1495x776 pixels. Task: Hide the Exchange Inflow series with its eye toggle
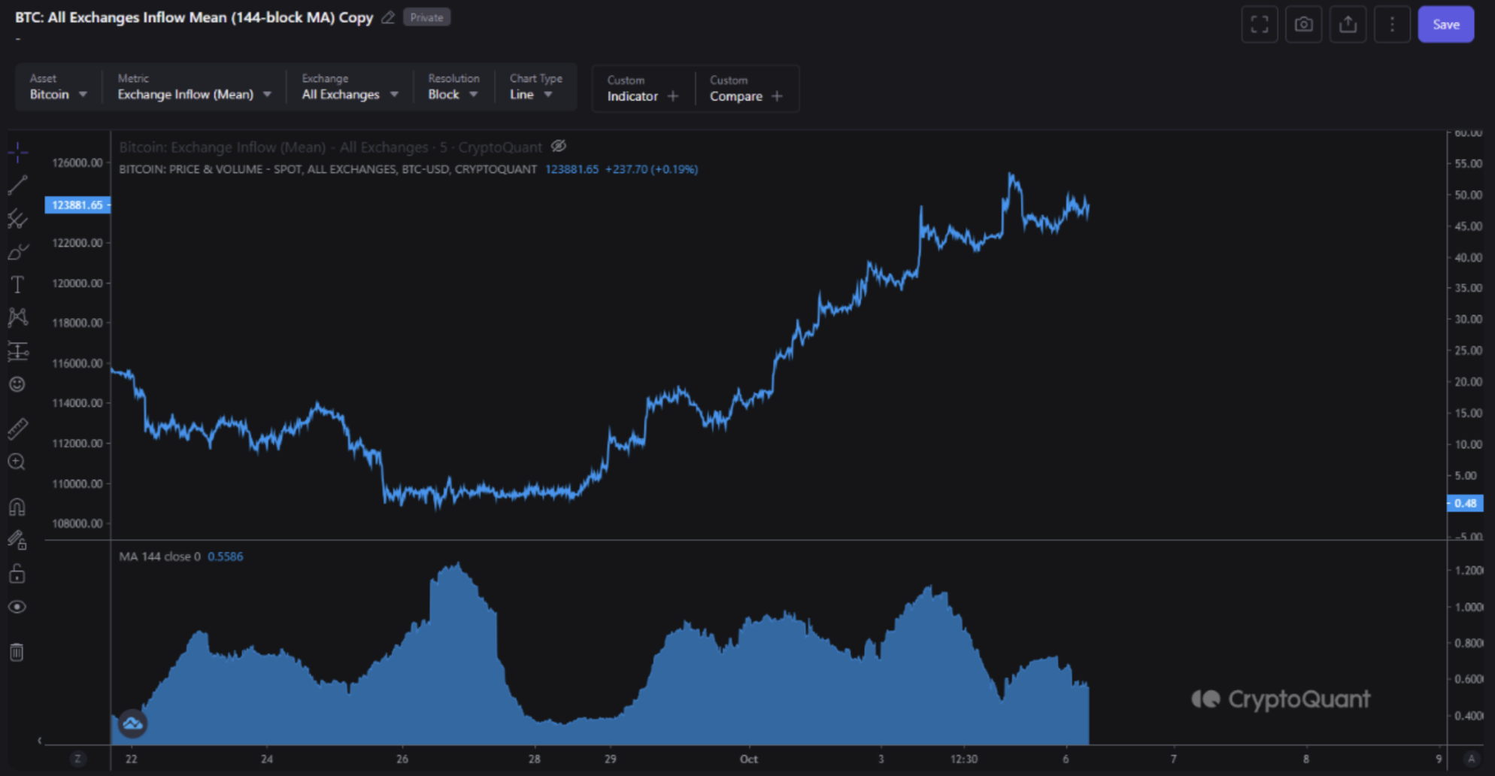pyautogui.click(x=558, y=146)
